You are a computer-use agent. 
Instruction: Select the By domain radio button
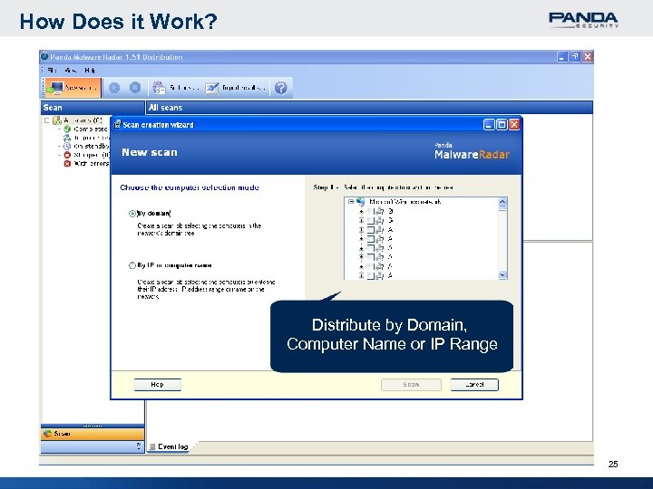coord(132,214)
